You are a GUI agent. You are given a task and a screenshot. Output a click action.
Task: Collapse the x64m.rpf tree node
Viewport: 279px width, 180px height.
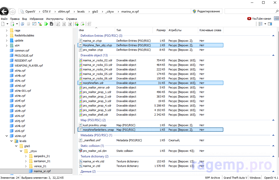[x=7, y=136]
